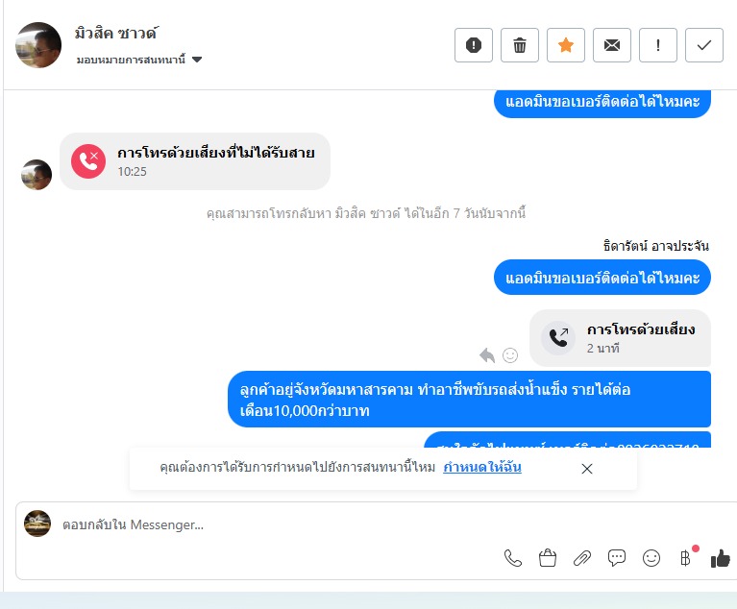Start a call with the phone icon
Viewport: 737px width, 609px height.
[513, 558]
